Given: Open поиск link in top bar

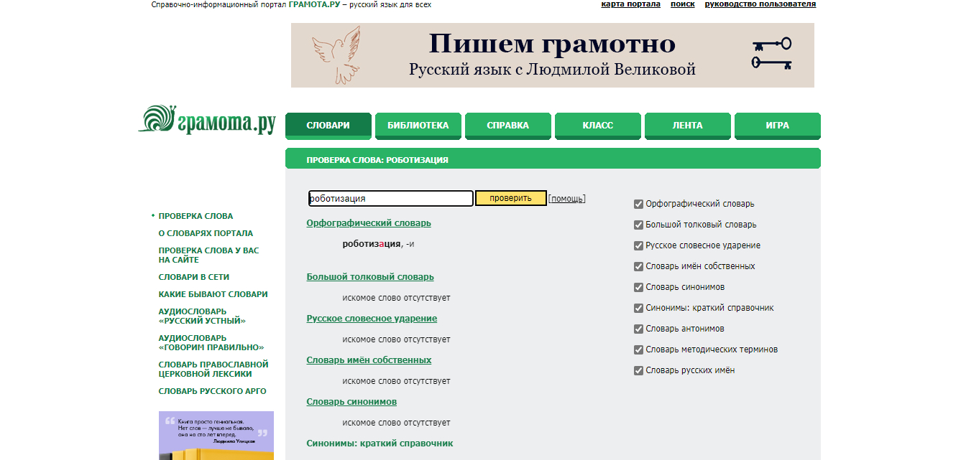Looking at the screenshot, I should (683, 4).
